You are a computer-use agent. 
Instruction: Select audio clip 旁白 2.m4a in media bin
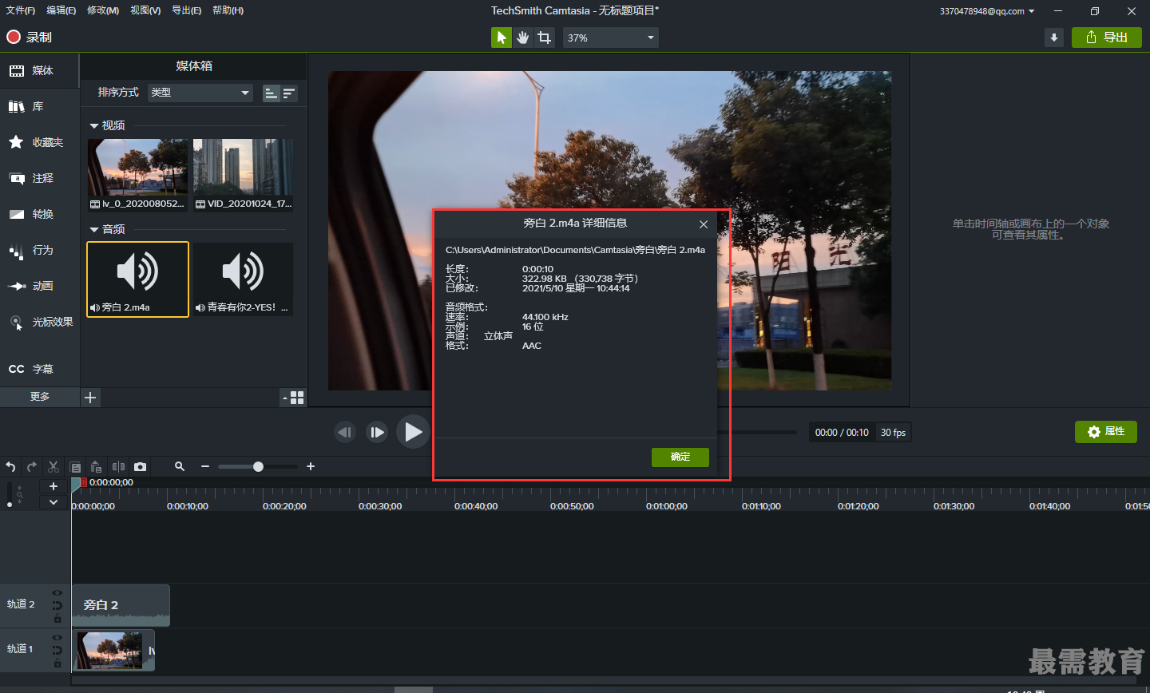(137, 279)
